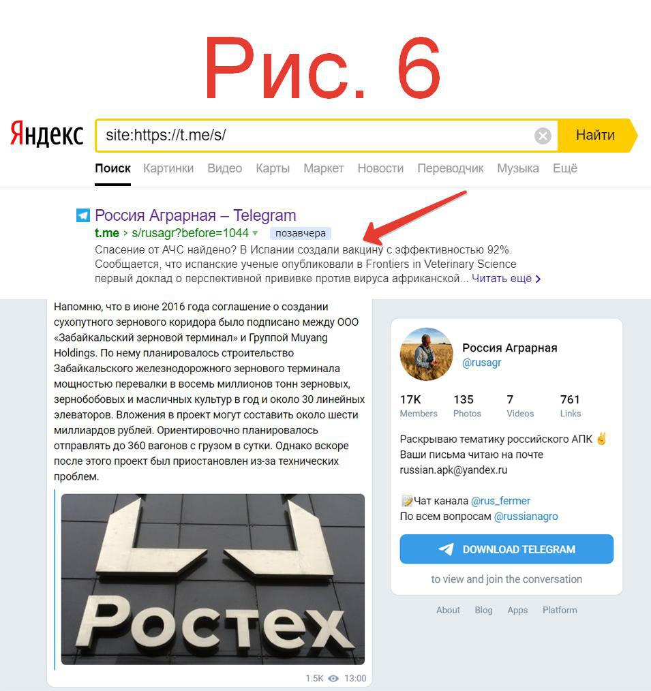
Task: Open the Ещё menu in the search tabs
Action: tap(565, 168)
